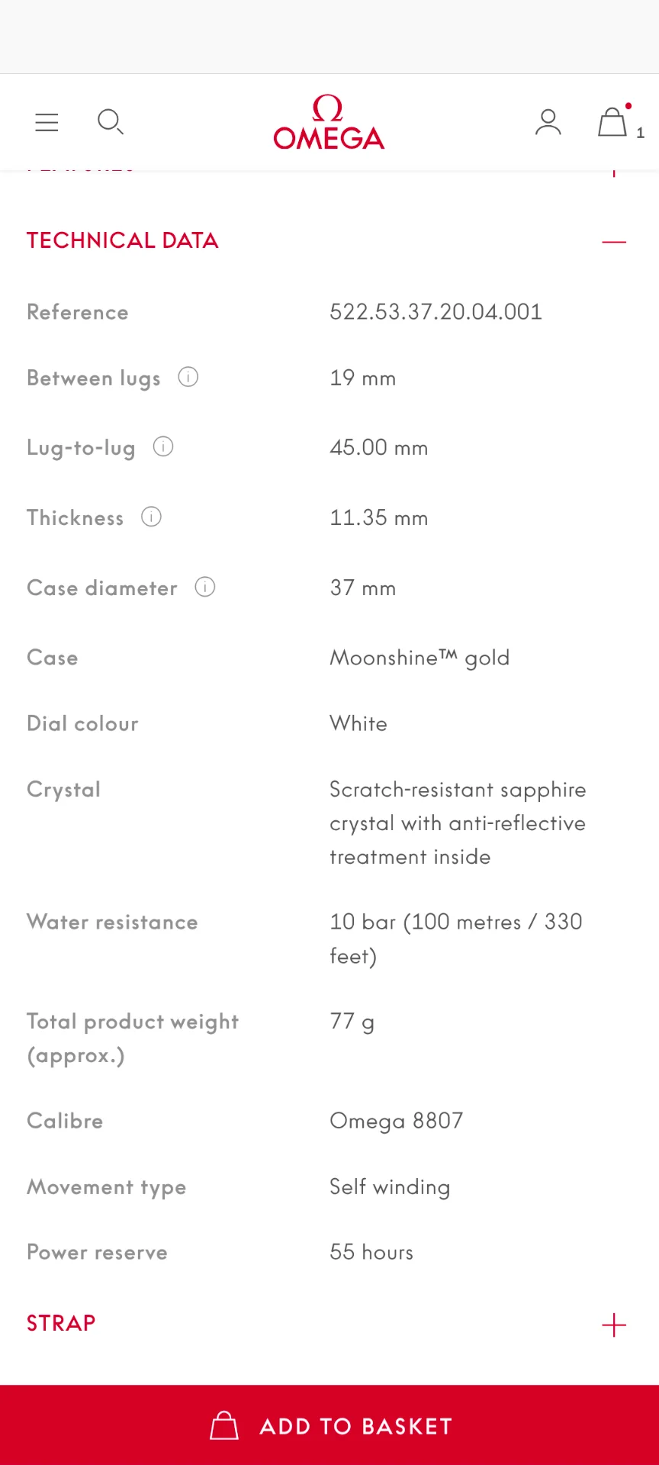This screenshot has width=659, height=1465.
Task: Click the search magnifier icon
Action: click(x=111, y=122)
